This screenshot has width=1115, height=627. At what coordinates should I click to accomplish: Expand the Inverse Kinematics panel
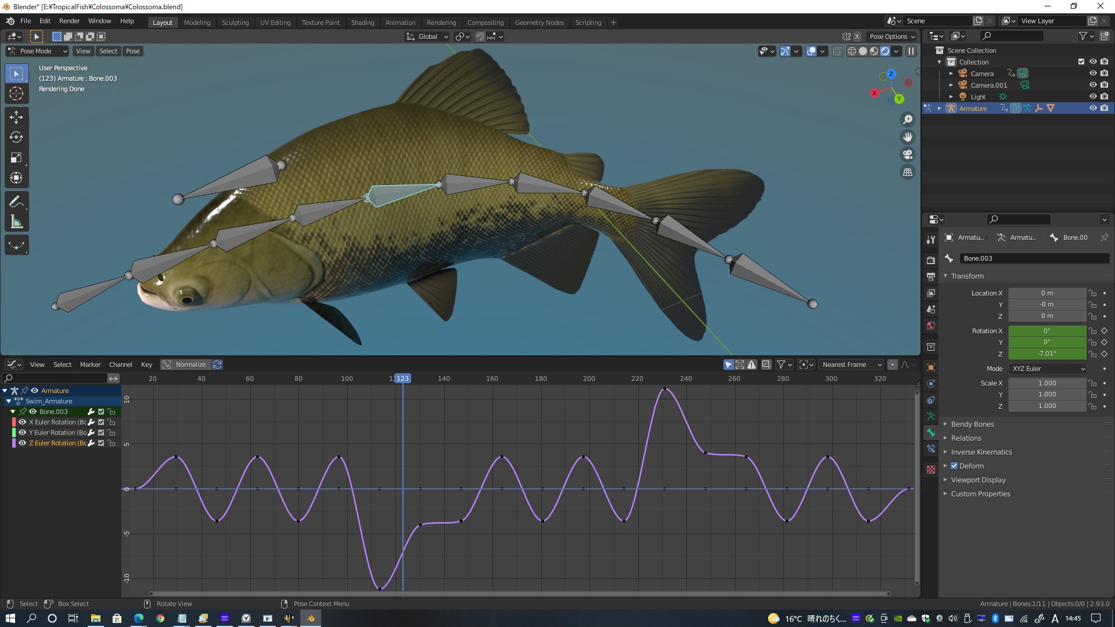tap(981, 452)
